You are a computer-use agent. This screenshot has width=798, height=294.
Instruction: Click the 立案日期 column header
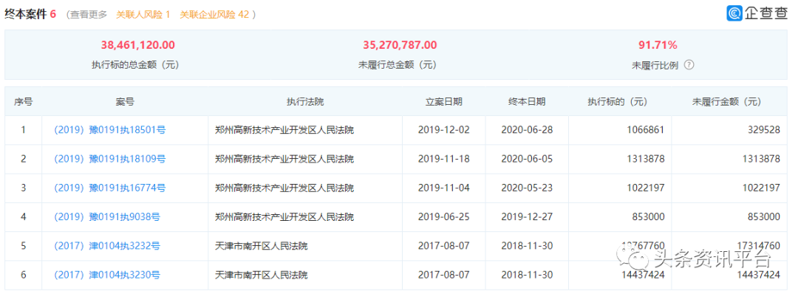pos(444,101)
